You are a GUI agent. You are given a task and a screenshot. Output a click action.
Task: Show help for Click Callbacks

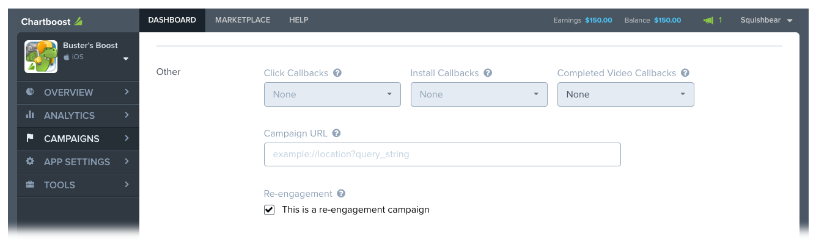pos(337,73)
